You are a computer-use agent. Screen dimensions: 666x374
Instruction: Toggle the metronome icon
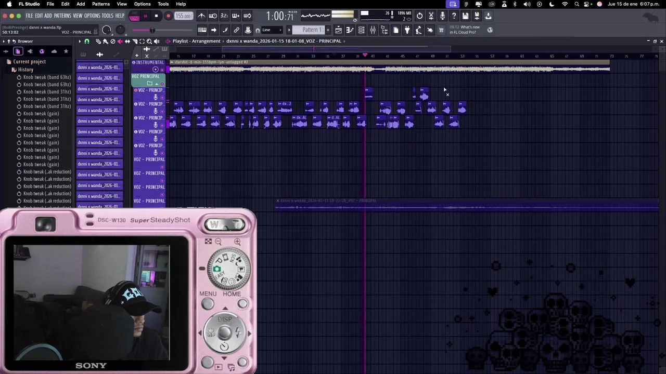tap(201, 16)
